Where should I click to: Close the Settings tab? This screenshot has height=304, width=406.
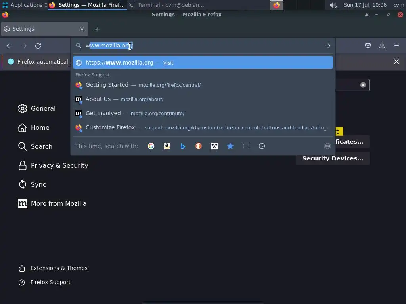[x=82, y=29]
